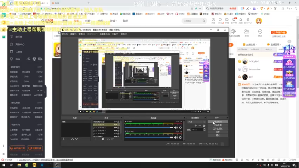This screenshot has width=299, height=168.
Task: Open File Explorer from Windows taskbar
Action: [x=19, y=165]
